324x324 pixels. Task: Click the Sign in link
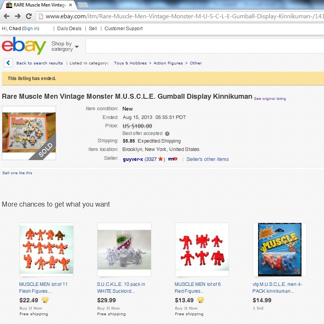(30, 29)
